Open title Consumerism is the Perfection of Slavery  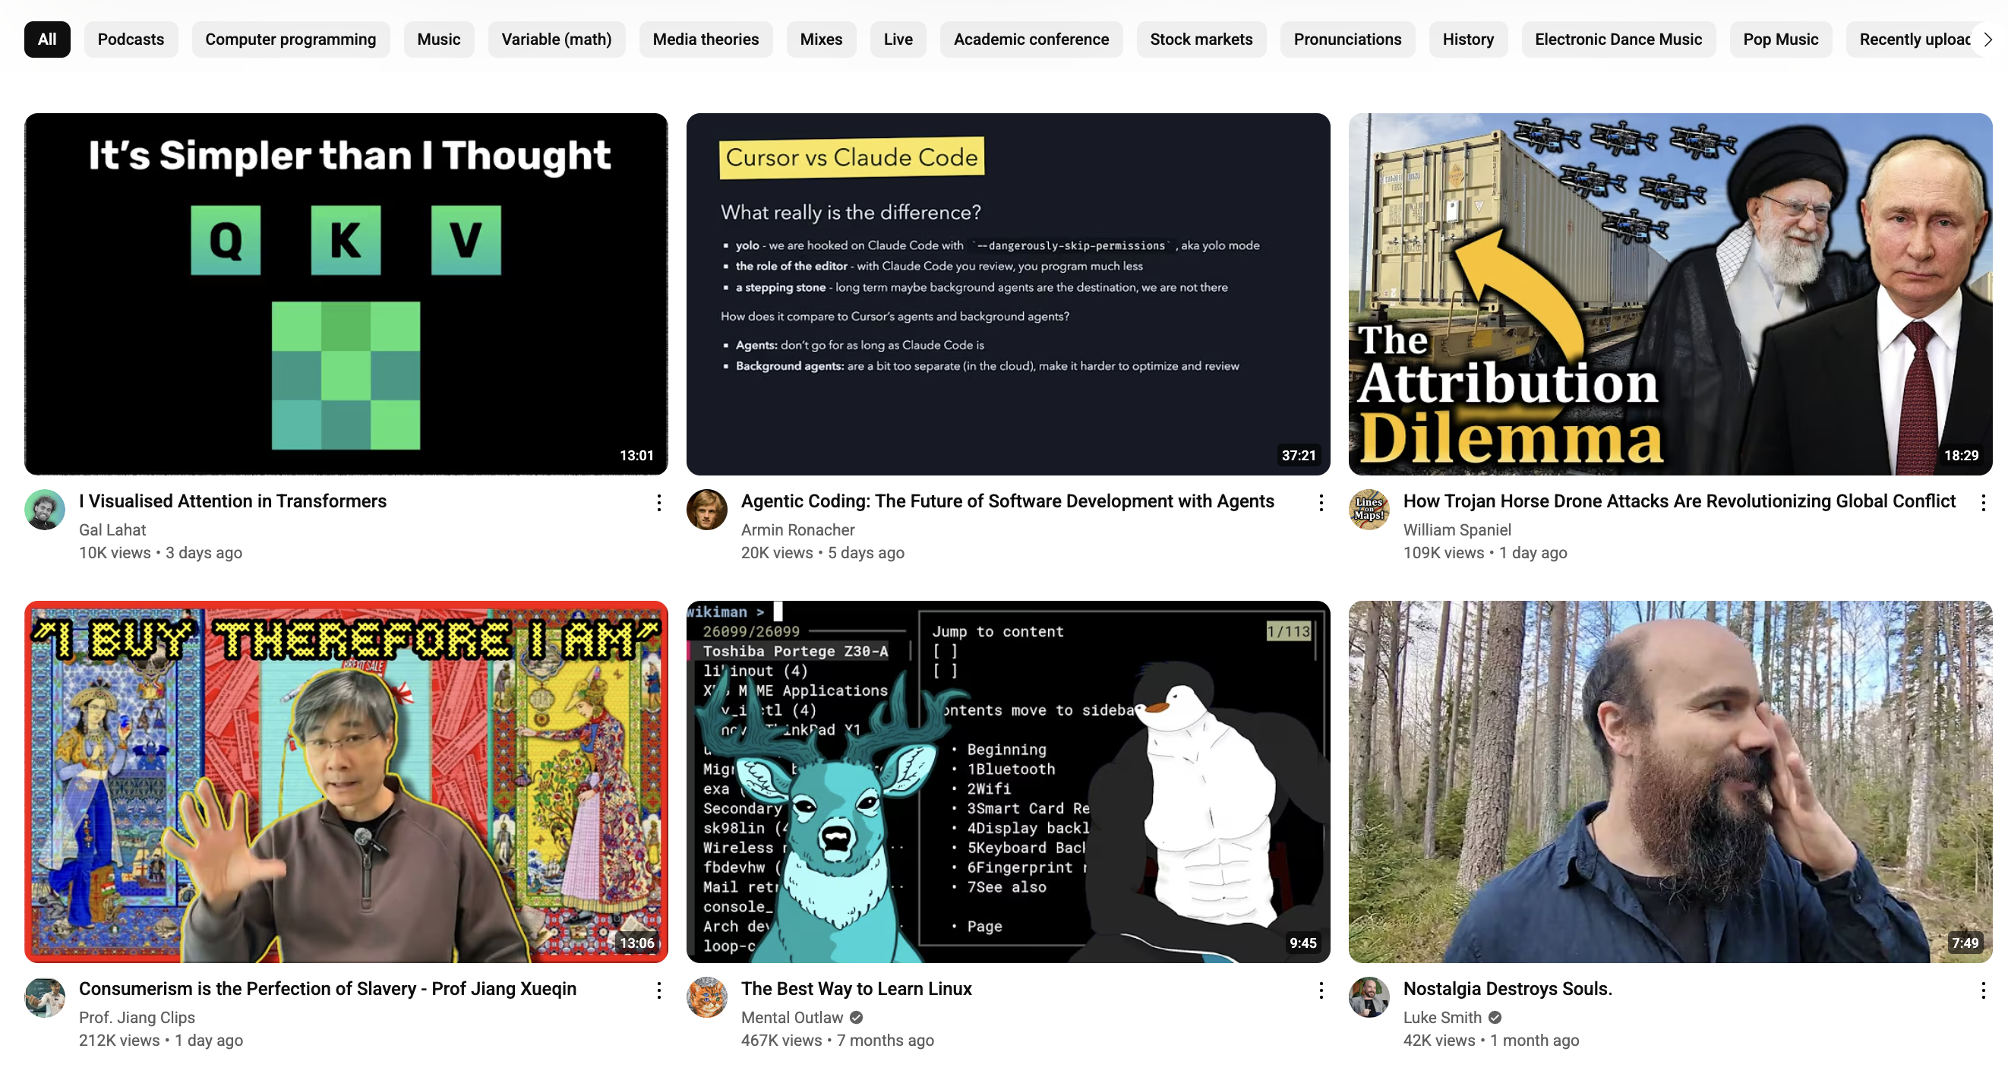(x=327, y=988)
